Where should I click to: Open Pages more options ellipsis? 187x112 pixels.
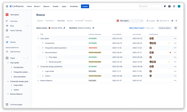[x=24, y=58]
